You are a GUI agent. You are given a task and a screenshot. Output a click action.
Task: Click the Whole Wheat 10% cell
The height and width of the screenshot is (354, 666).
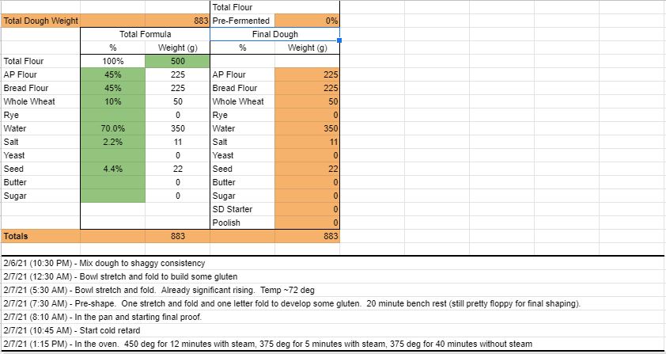tap(112, 101)
